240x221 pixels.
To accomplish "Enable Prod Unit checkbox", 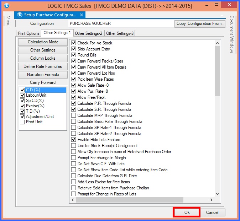I will point(22,122).
